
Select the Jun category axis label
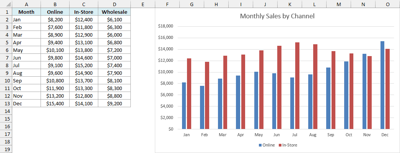[x=276, y=135]
